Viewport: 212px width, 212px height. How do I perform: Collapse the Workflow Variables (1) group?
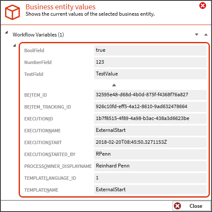(6, 32)
